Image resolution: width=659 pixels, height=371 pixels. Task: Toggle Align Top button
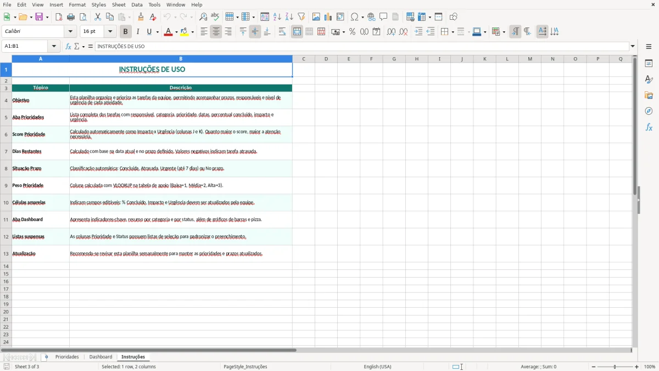pyautogui.click(x=243, y=32)
